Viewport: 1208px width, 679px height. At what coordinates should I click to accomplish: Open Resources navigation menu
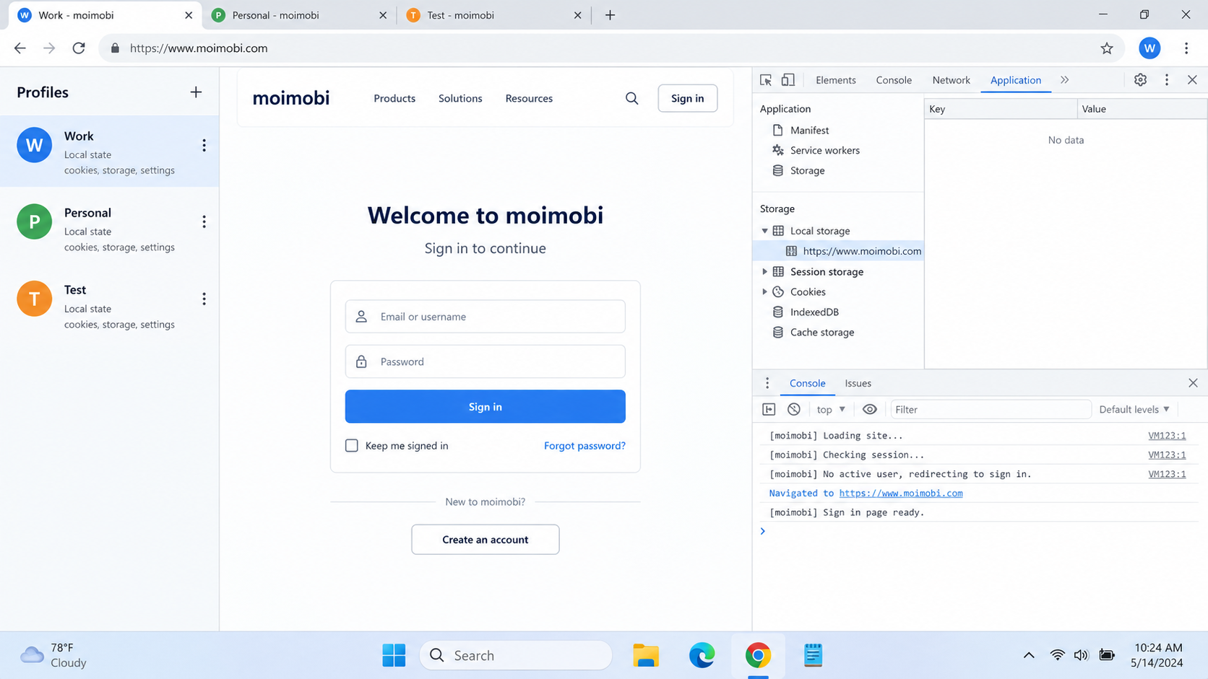(x=529, y=98)
